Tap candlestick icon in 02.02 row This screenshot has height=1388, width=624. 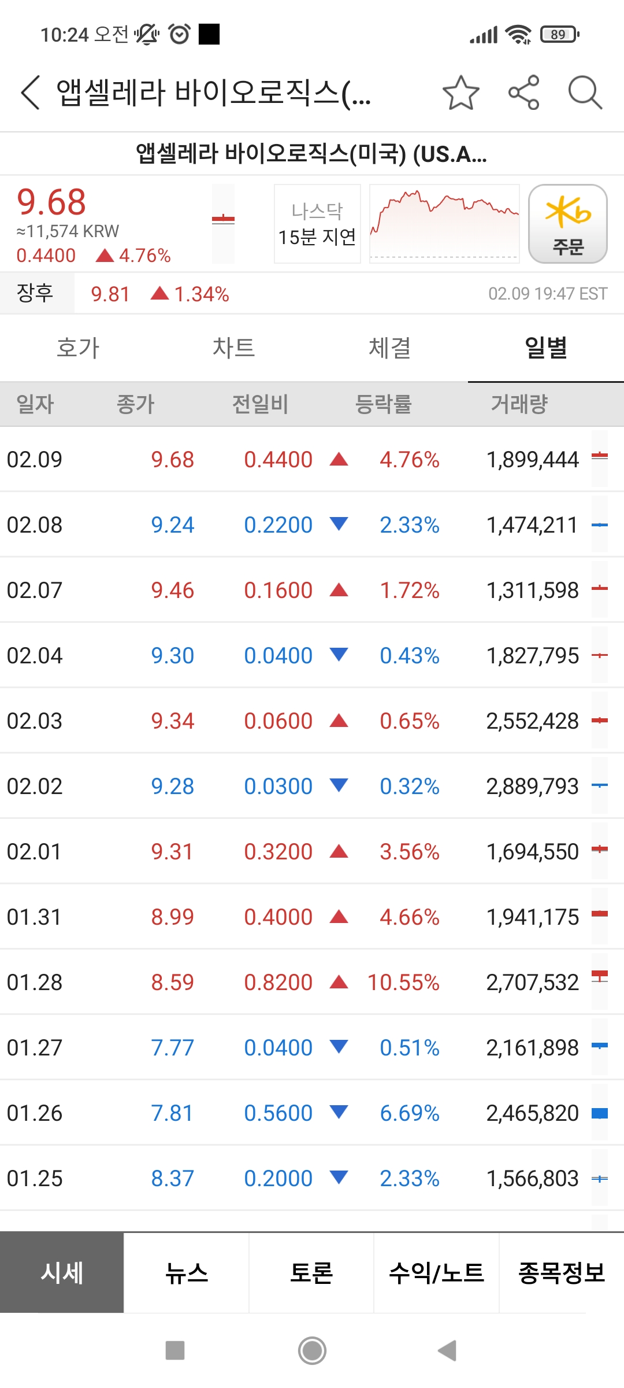tap(600, 786)
